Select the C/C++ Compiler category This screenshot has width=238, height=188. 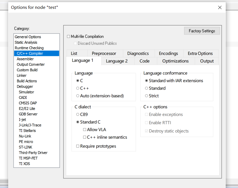[x=37, y=53]
